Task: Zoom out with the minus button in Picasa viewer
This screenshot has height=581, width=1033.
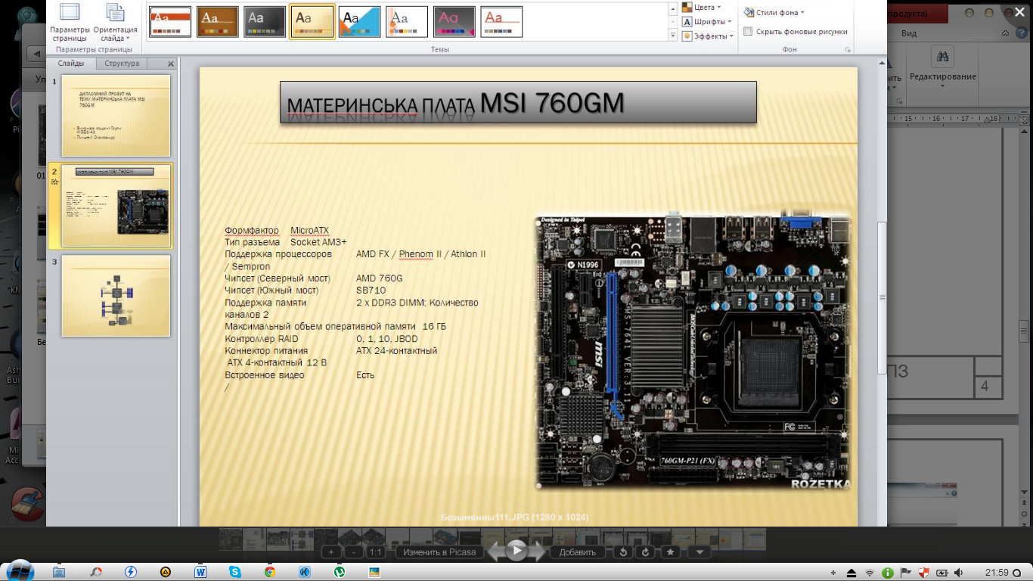Action: pyautogui.click(x=353, y=552)
